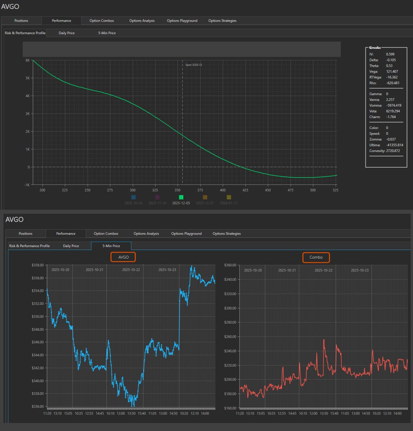This screenshot has width=413, height=431.
Task: Open Performance tab in the 5-minute chart window
Action: [66, 234]
